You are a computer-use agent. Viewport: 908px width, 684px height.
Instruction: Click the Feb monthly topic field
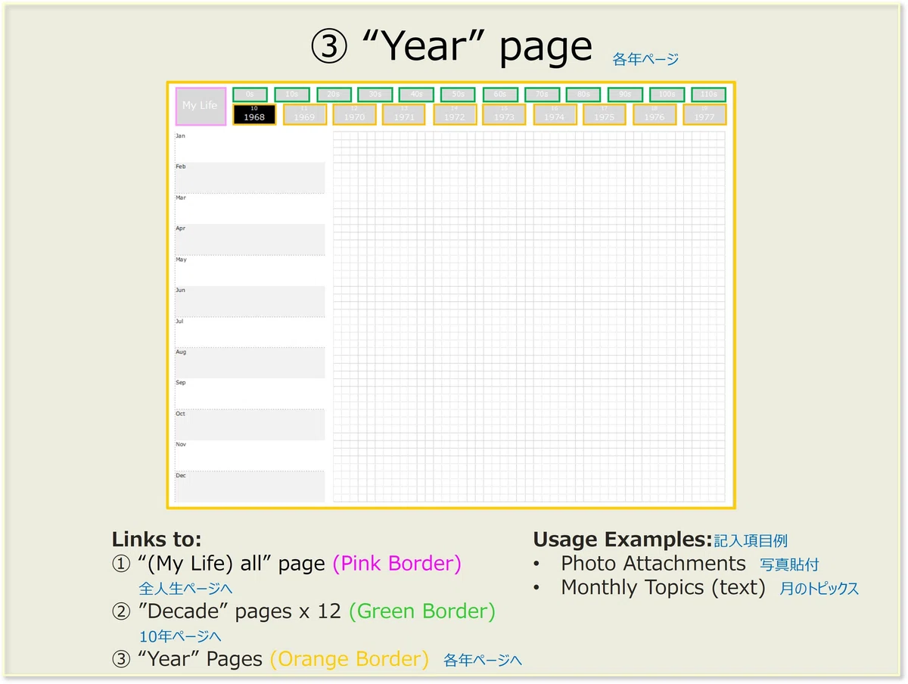[250, 178]
